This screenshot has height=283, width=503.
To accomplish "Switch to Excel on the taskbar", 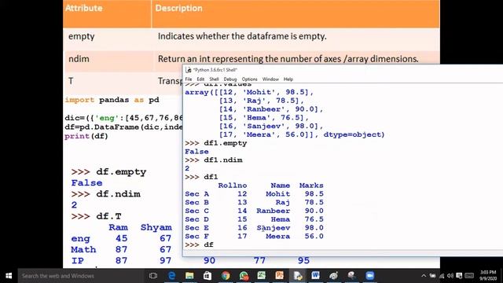I will tap(262, 276).
